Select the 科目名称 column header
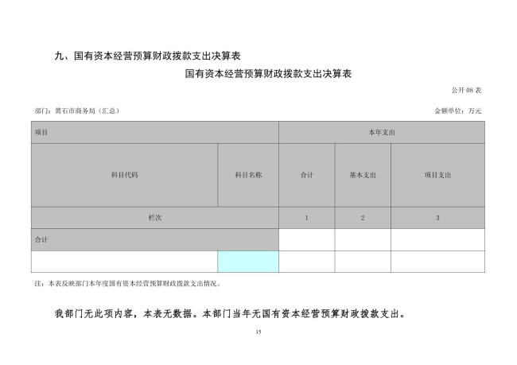Viewport: 517px width, 365px height. [x=247, y=175]
